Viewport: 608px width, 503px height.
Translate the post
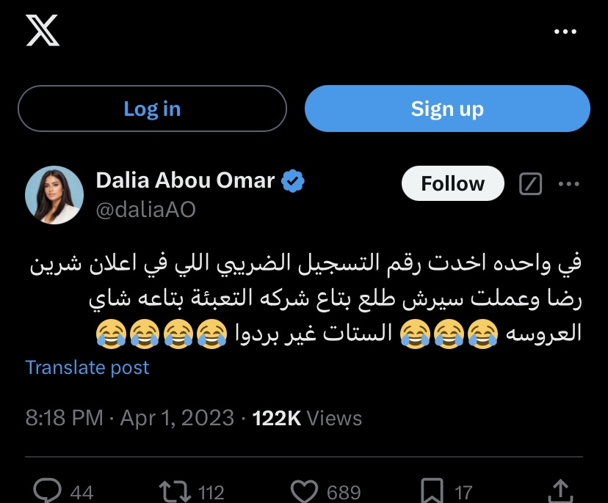click(x=87, y=367)
